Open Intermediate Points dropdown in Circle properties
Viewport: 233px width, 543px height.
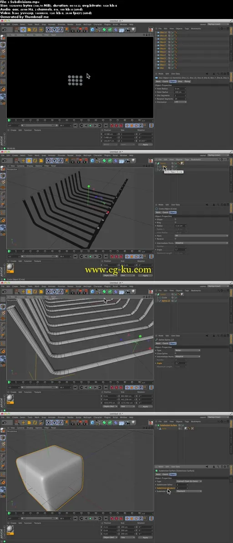201,243
